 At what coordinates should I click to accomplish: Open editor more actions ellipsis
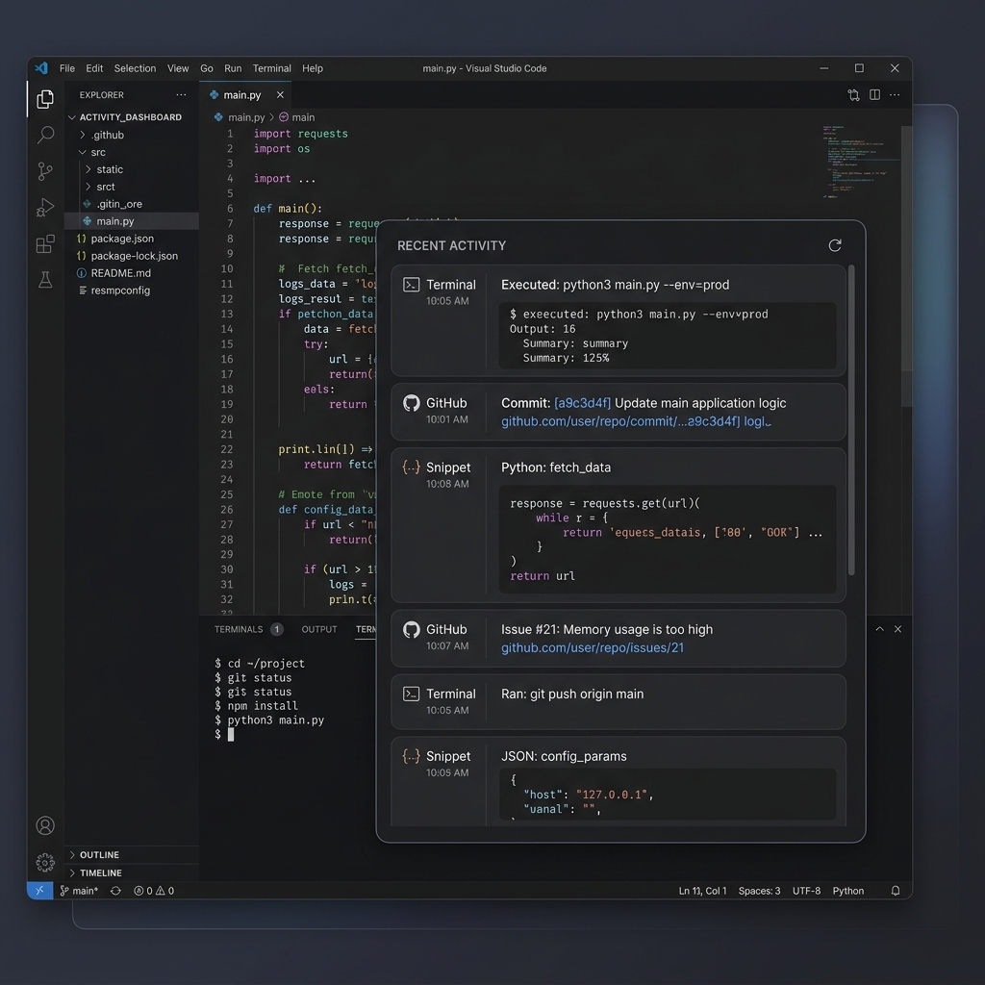pyautogui.click(x=895, y=95)
